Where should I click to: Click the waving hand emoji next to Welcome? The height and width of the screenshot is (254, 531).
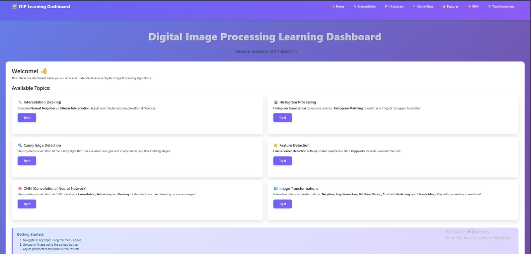point(44,71)
